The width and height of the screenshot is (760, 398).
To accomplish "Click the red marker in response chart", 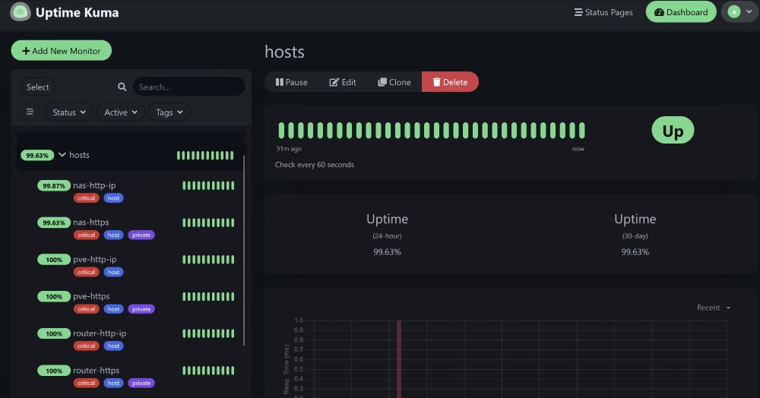I will pos(399,359).
